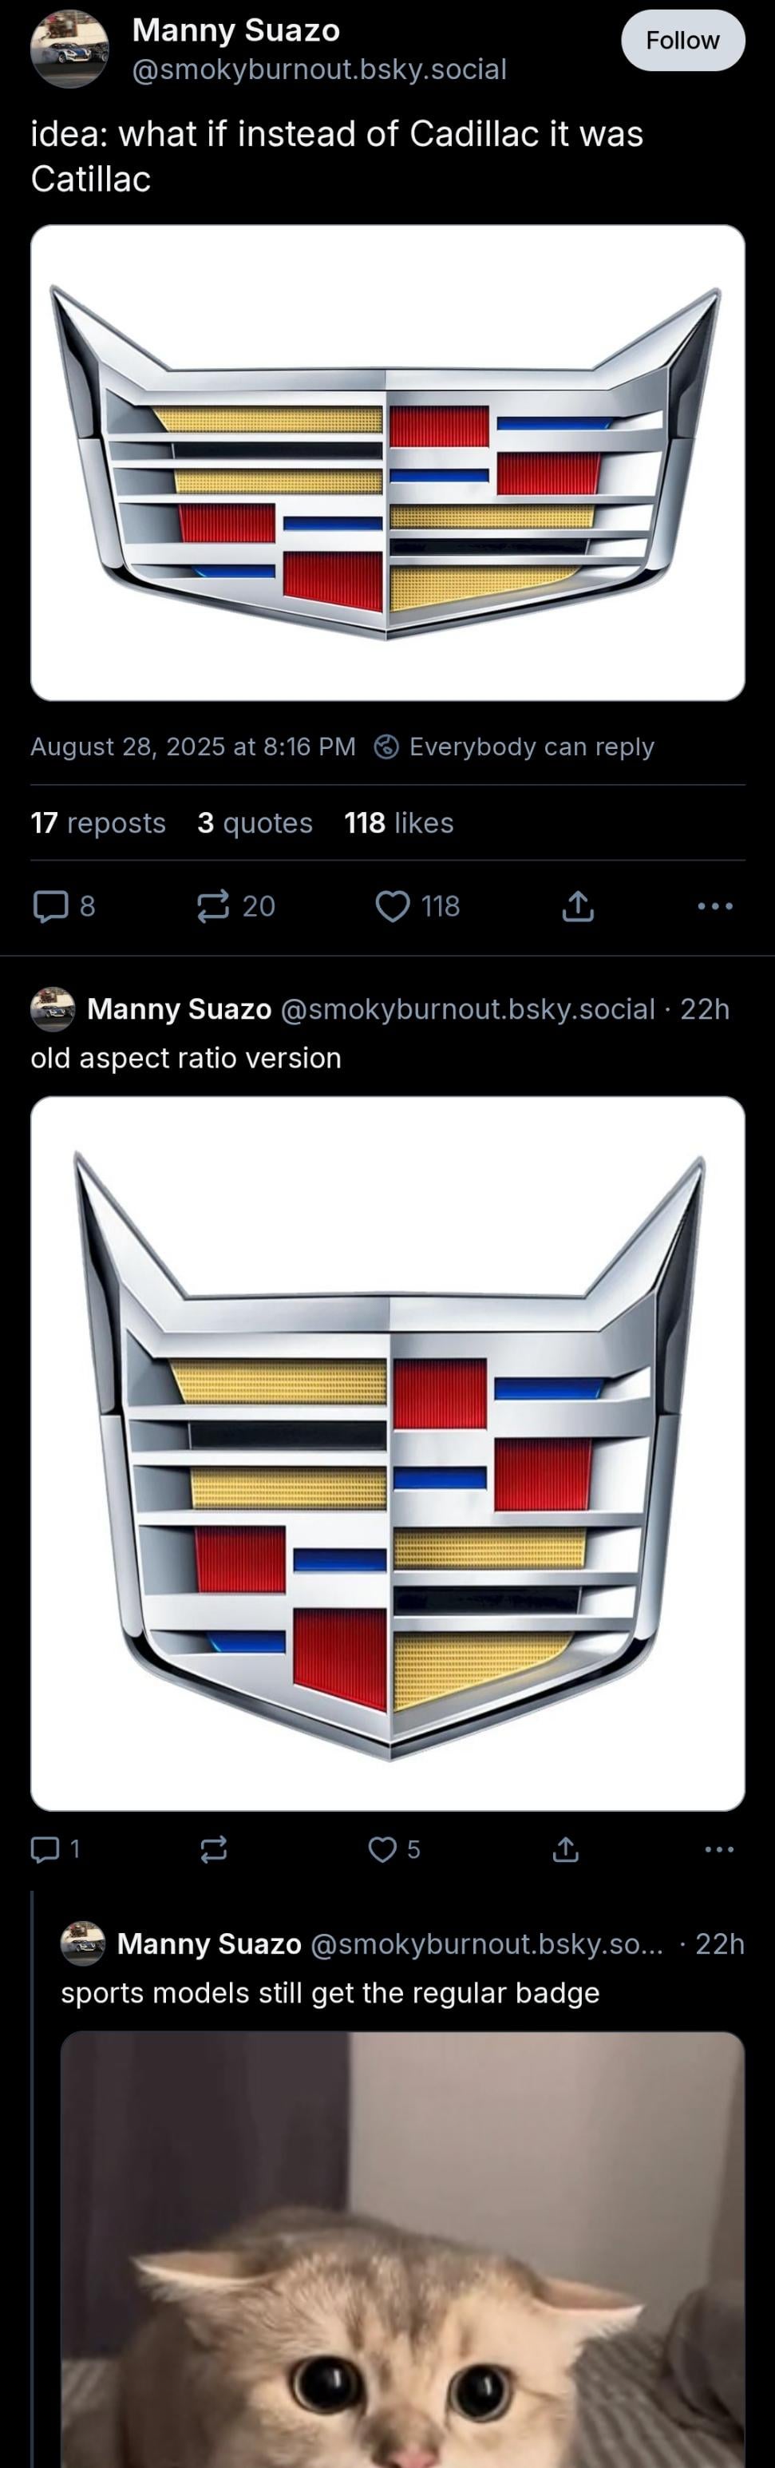Like the main post with 118 likes
Viewport: 775px width, 2468px height.
point(417,905)
